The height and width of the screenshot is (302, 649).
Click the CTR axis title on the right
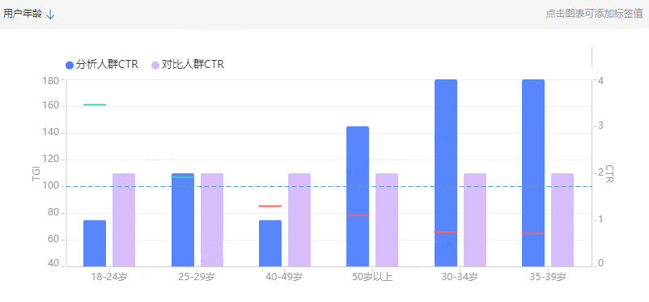(609, 173)
